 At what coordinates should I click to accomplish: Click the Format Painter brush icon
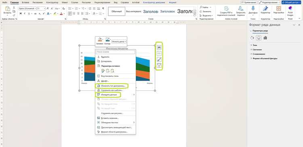pyautogui.click(x=14, y=15)
